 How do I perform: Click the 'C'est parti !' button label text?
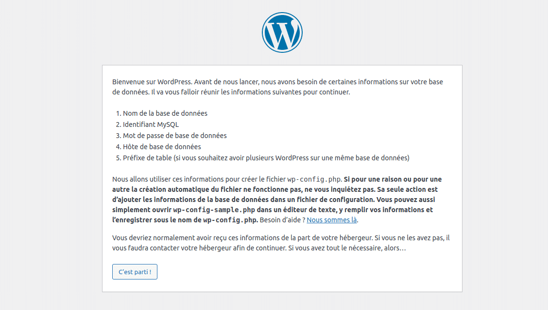[135, 271]
